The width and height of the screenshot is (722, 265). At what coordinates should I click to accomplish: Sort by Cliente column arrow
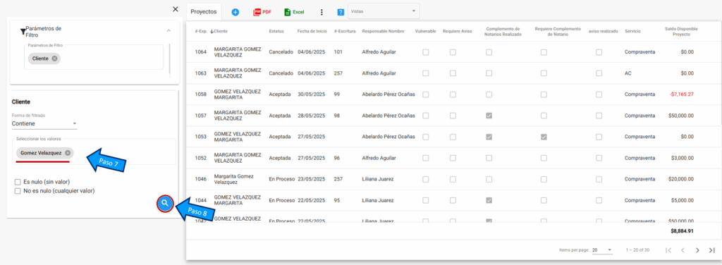click(212, 31)
